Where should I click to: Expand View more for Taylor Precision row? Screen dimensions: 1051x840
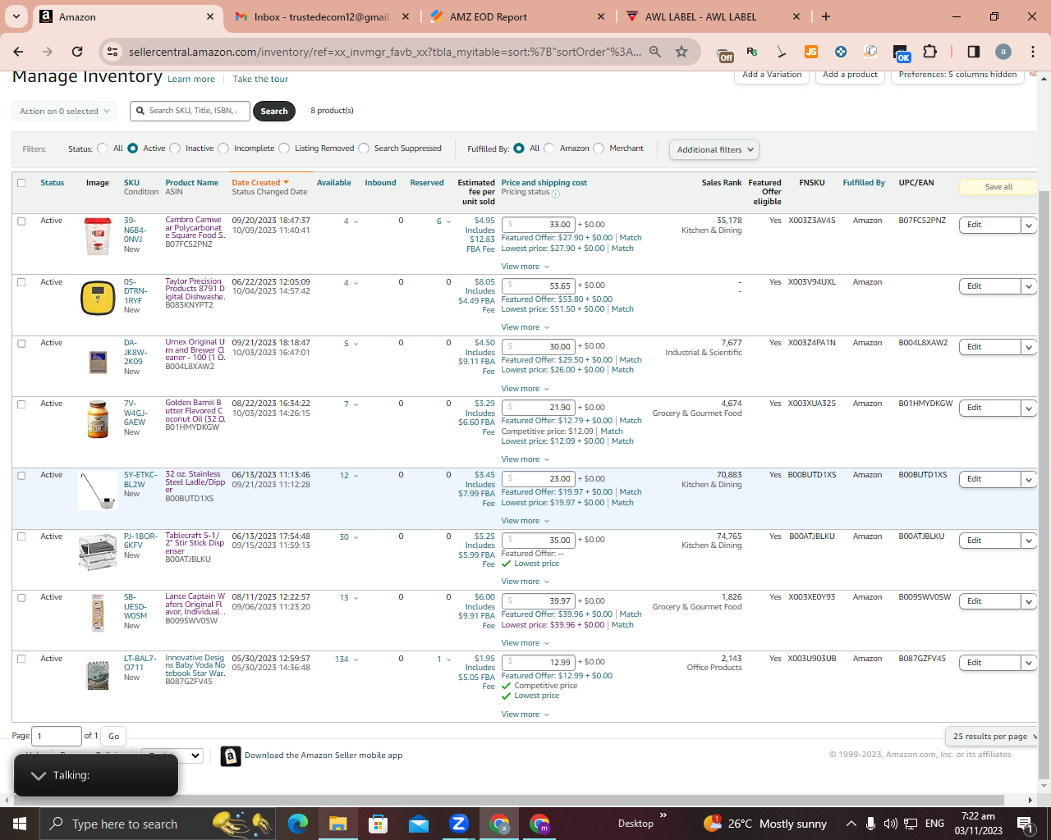coord(525,327)
